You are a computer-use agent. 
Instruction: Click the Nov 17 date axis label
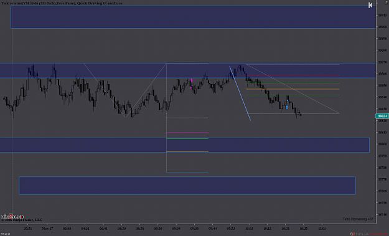tap(47, 229)
